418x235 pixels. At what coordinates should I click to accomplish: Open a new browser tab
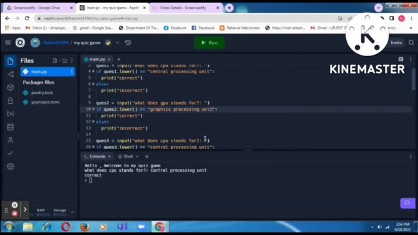coord(229,8)
